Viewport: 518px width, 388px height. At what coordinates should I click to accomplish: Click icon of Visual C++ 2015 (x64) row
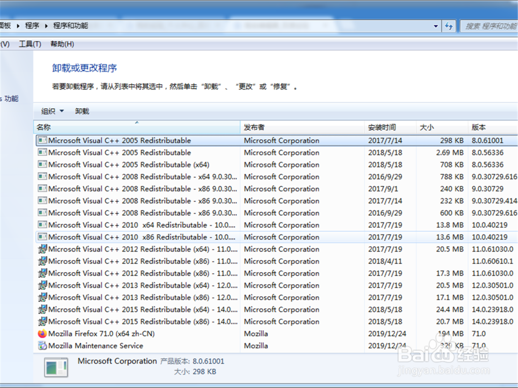42,309
